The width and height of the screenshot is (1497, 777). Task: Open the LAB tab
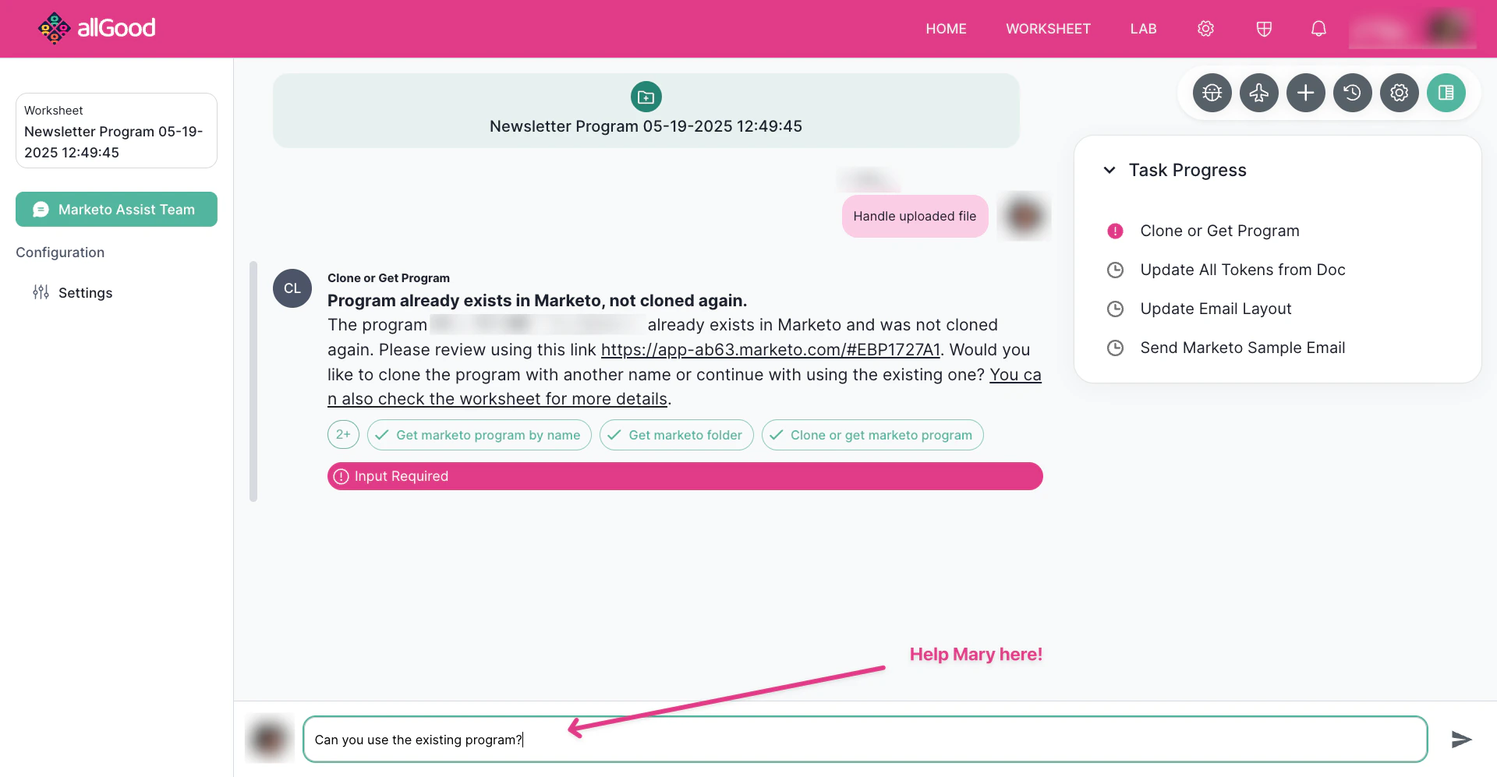coord(1143,29)
